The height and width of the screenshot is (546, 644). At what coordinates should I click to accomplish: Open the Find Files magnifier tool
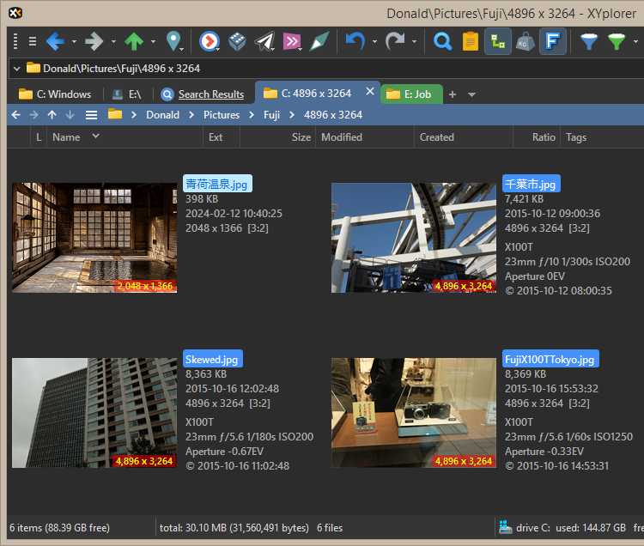click(x=442, y=41)
